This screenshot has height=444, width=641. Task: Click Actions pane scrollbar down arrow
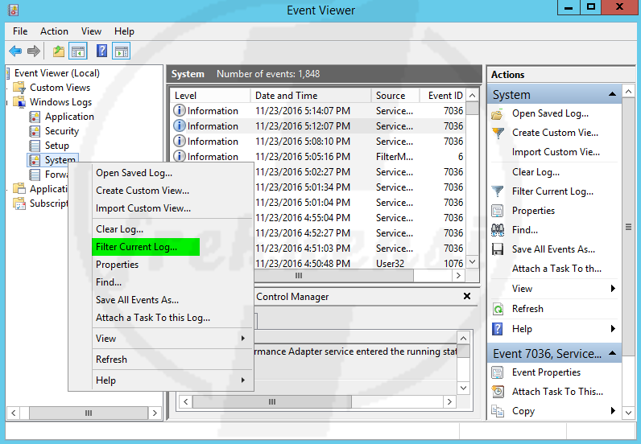click(628, 413)
